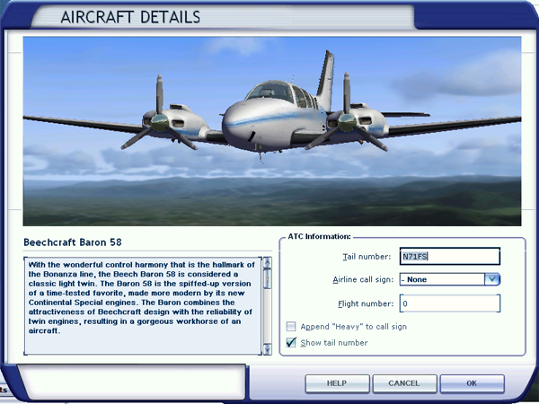Click the Airline call sign label
The width and height of the screenshot is (539, 404).
[363, 279]
